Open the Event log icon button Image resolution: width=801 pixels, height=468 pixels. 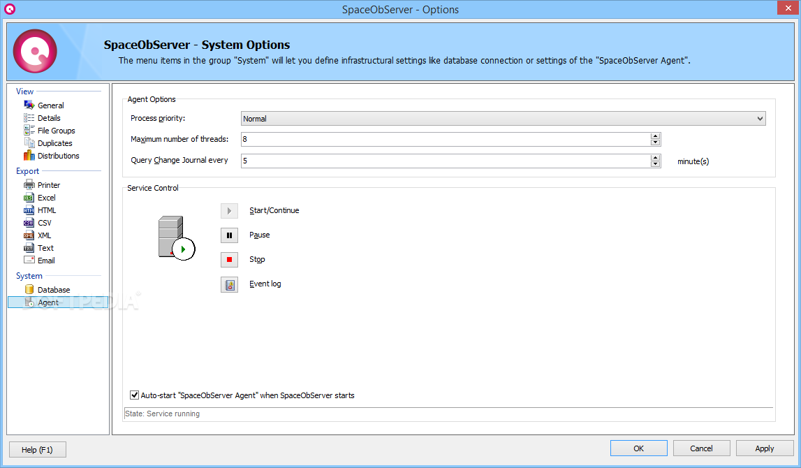click(229, 284)
